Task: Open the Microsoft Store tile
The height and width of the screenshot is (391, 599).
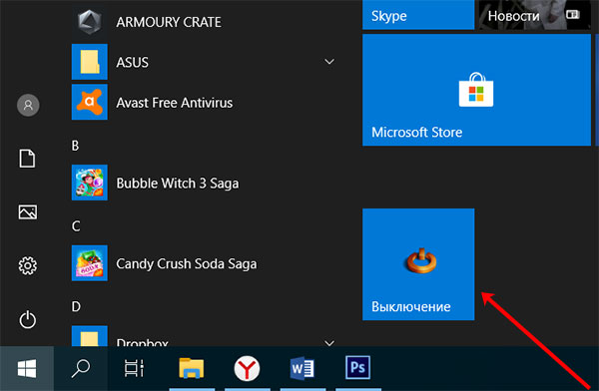Action: pyautogui.click(x=476, y=90)
